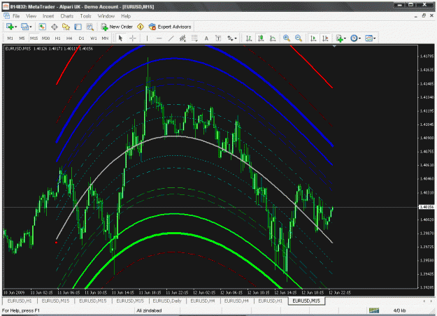437x316 pixels.
Task: Click the MetaTrader title bar app icon
Action: pos(6,6)
